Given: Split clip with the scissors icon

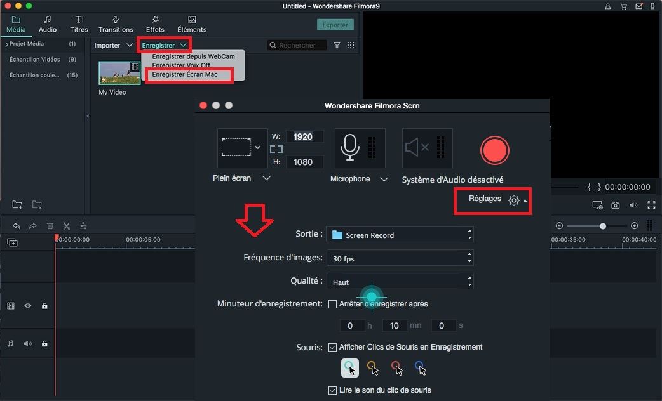Looking at the screenshot, I should [x=67, y=226].
